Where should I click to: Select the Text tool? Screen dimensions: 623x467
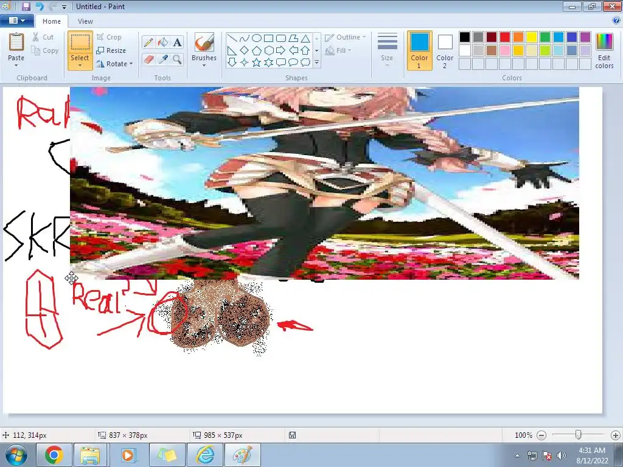(x=177, y=42)
